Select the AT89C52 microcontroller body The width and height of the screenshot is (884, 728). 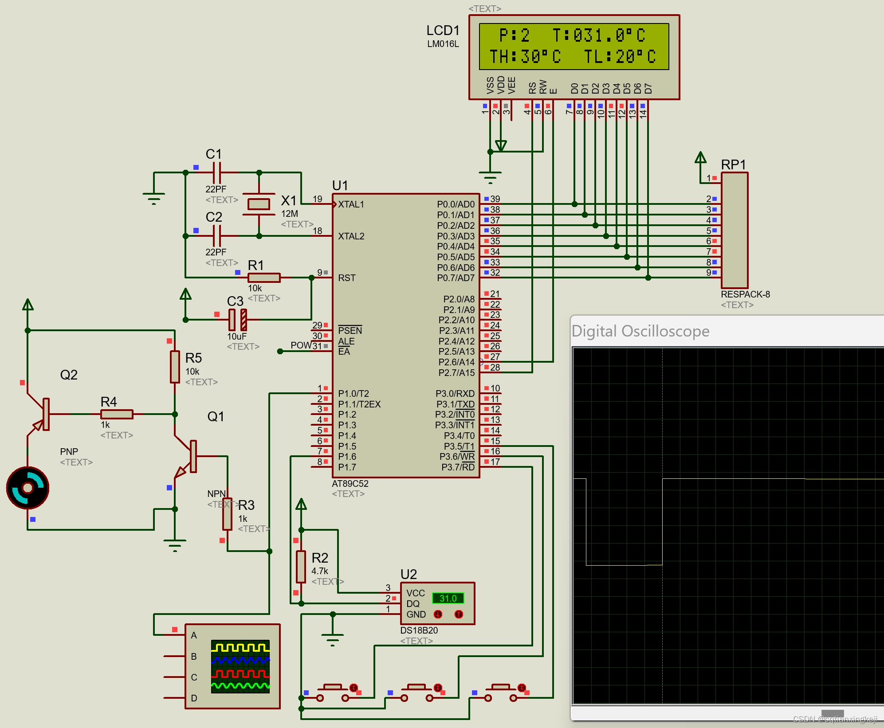(x=405, y=336)
